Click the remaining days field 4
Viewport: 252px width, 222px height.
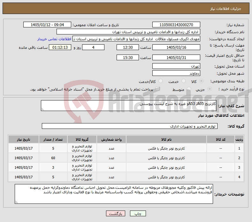93,47
